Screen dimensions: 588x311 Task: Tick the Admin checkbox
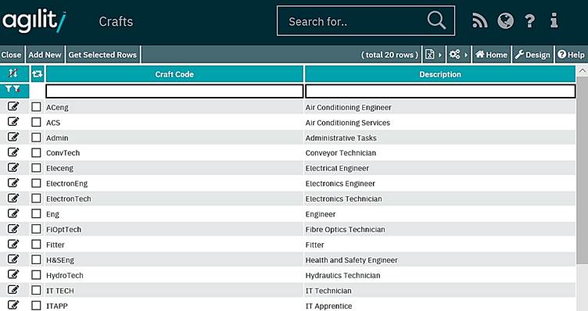[37, 138]
